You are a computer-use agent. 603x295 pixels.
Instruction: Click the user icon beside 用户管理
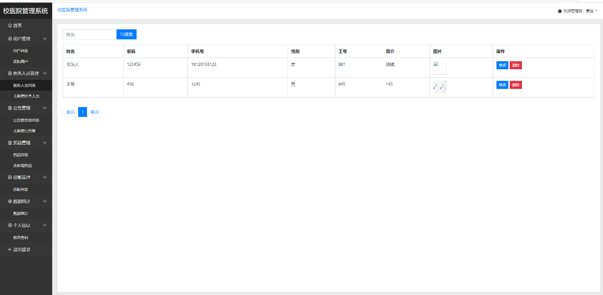10,39
